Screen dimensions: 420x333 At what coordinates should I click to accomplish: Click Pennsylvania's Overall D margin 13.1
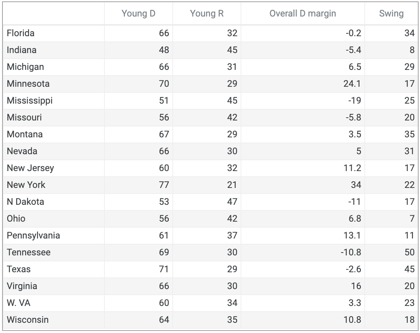[x=353, y=235]
